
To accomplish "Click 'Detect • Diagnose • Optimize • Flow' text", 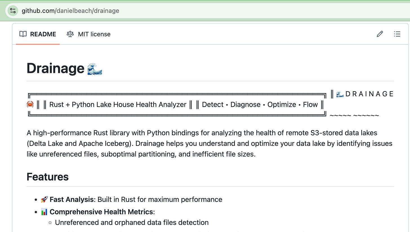I will (x=260, y=104).
